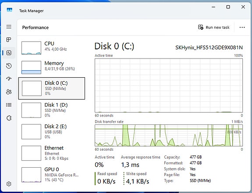Select the GPU 0 NVIDIA GeForce entry
Image resolution: width=252 pixels, height=193 pixels.
(52, 175)
